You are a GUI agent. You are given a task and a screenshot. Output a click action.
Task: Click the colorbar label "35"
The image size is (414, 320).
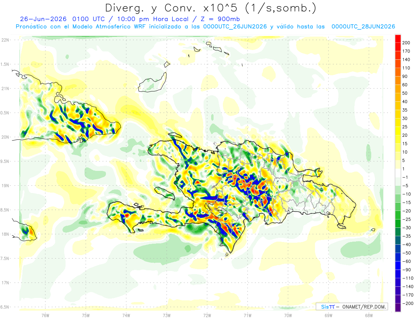click(405, 110)
